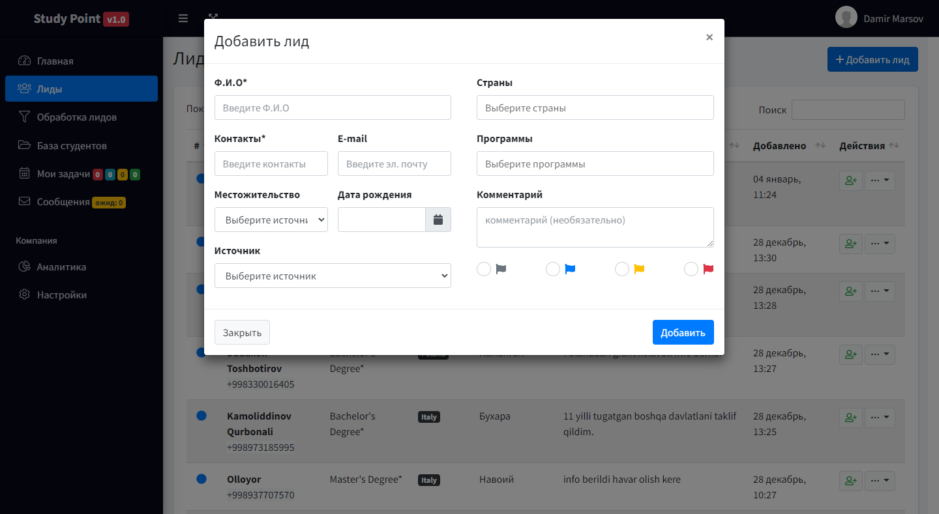Click the hamburger menu icon in header
This screenshot has height=514, width=939.
click(x=183, y=18)
